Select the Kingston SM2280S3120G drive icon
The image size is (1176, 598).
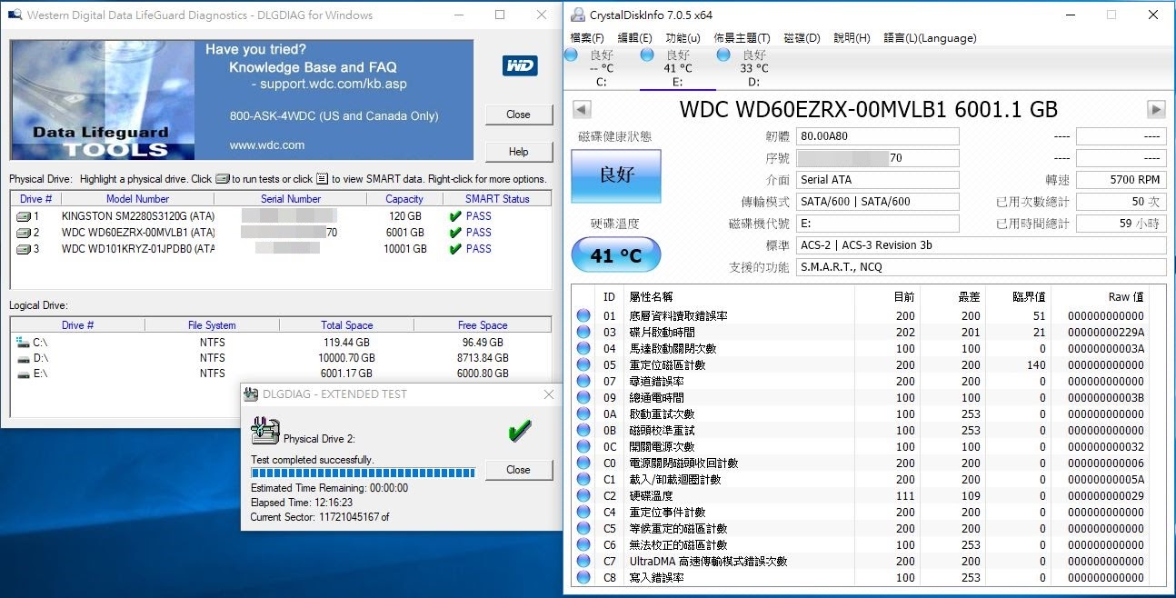pos(23,216)
